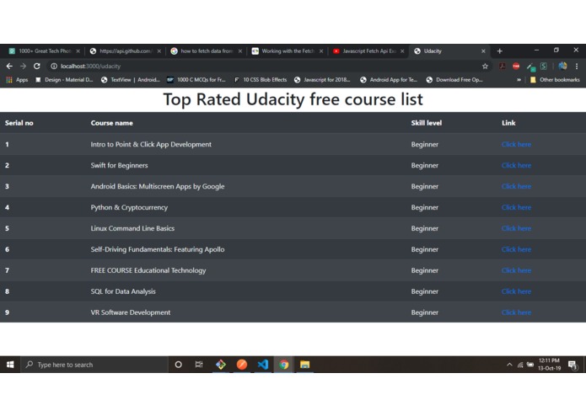Viewport: 586px width, 416px height.
Task: Open Click here link for Python & Cryptocurrency
Action: 516,207
